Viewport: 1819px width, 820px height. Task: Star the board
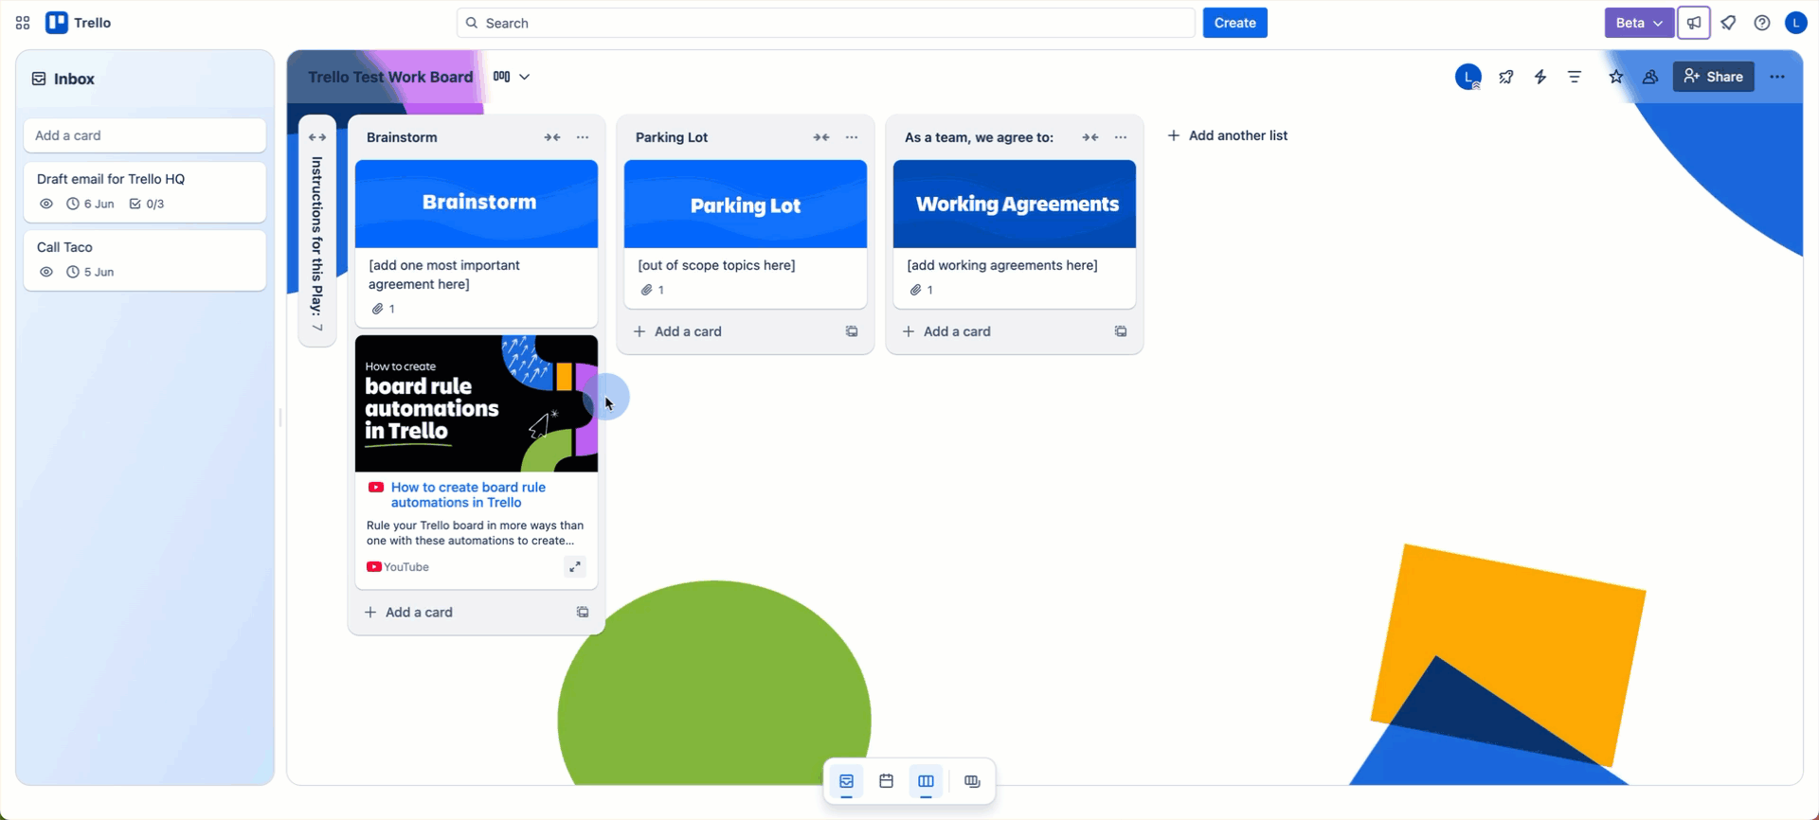tap(1616, 77)
